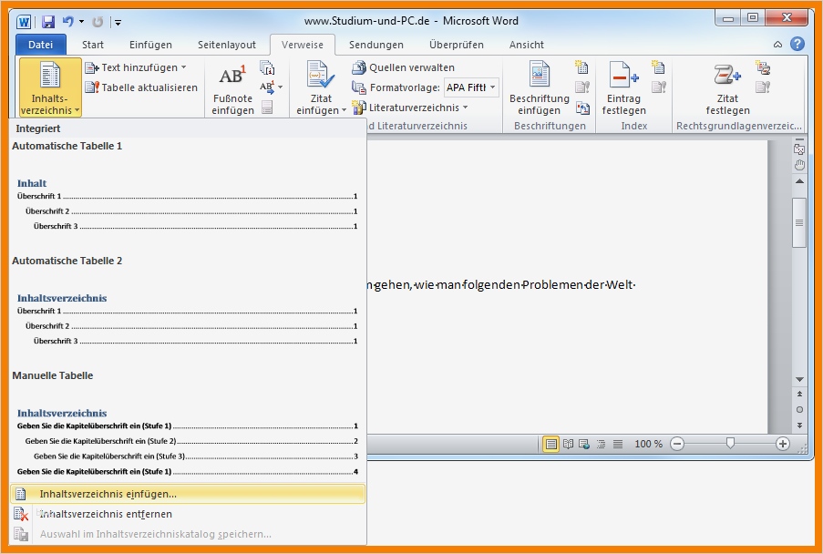This screenshot has height=554, width=823.
Task: Click the Fußnote einfügen icon
Action: [232, 75]
